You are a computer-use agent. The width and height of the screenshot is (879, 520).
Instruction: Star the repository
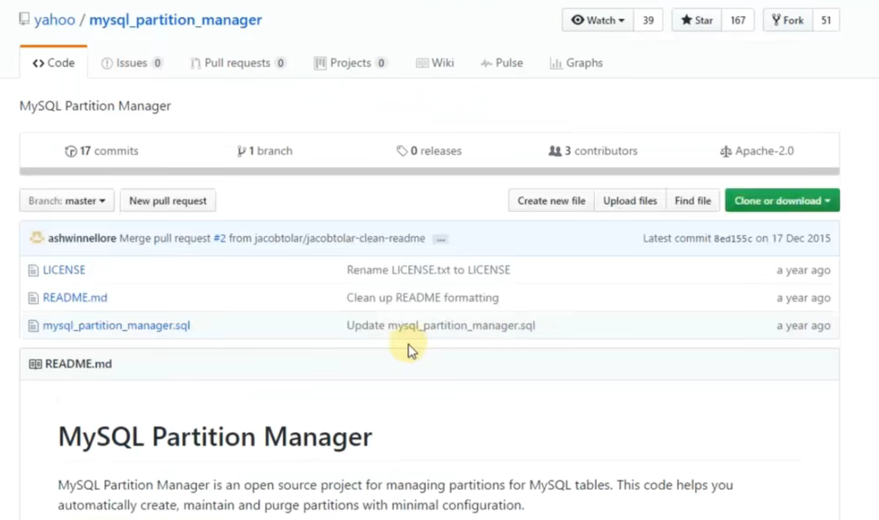pyautogui.click(x=697, y=20)
